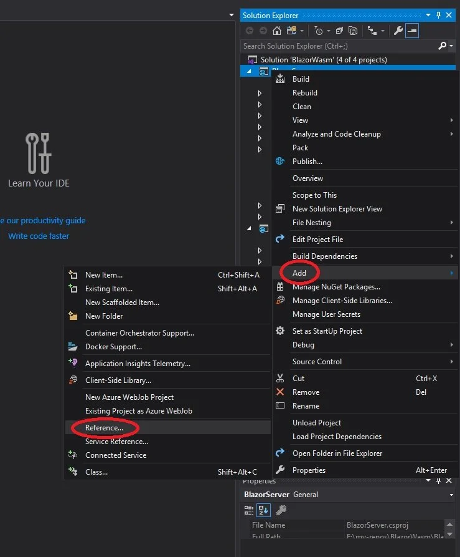The image size is (460, 557).
Task: Toggle Show All Files in Solution Explorer
Action: tap(353, 31)
